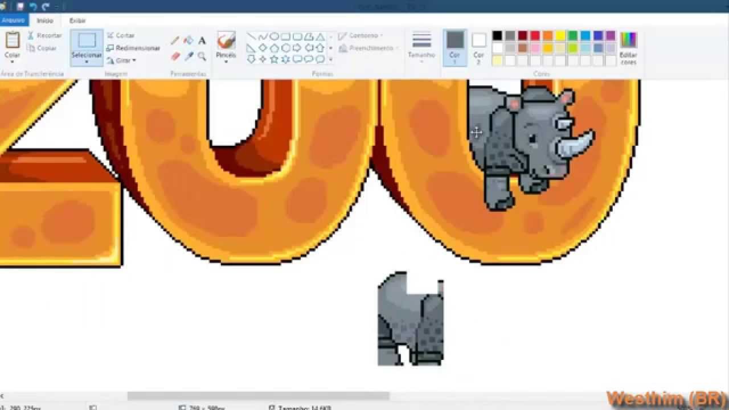
Task: Choose the Hexagon shape
Action: pos(285,48)
